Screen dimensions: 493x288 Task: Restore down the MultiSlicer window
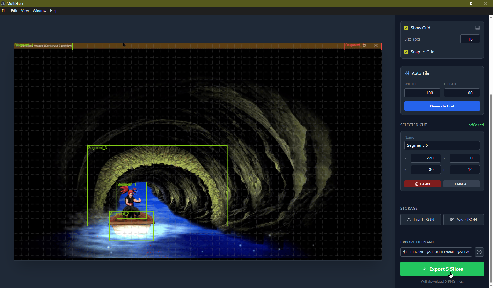(472, 3)
